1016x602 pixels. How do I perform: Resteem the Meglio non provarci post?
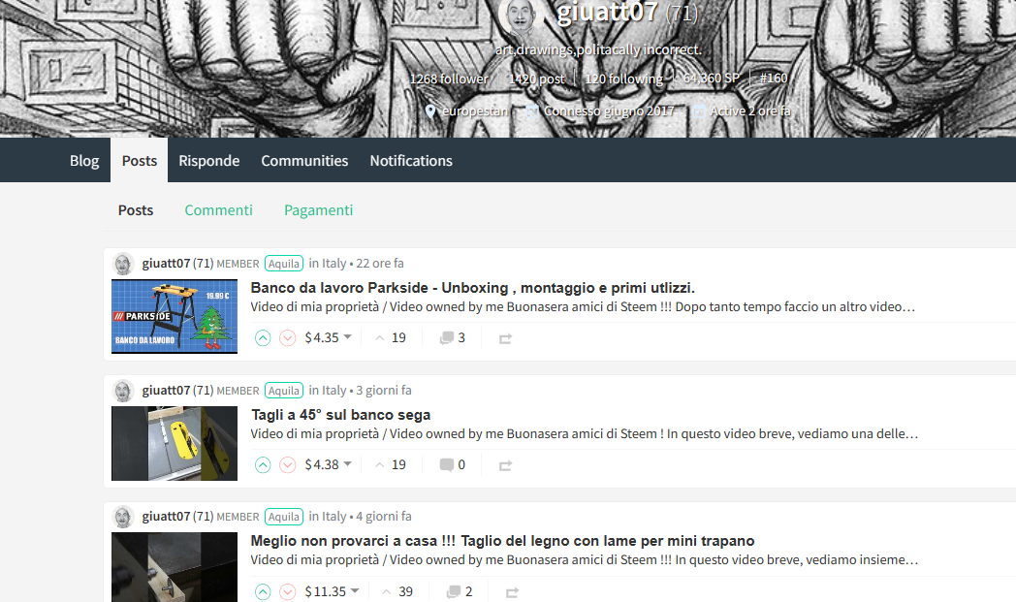pos(512,592)
